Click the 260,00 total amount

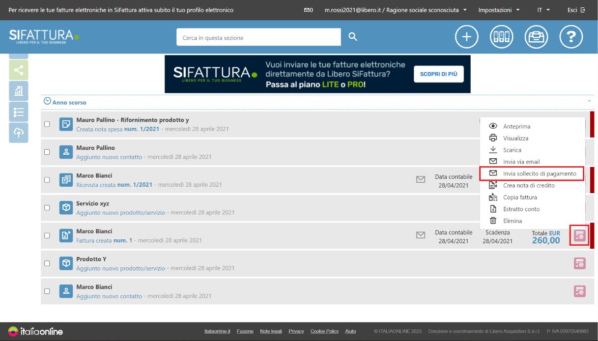pyautogui.click(x=546, y=240)
